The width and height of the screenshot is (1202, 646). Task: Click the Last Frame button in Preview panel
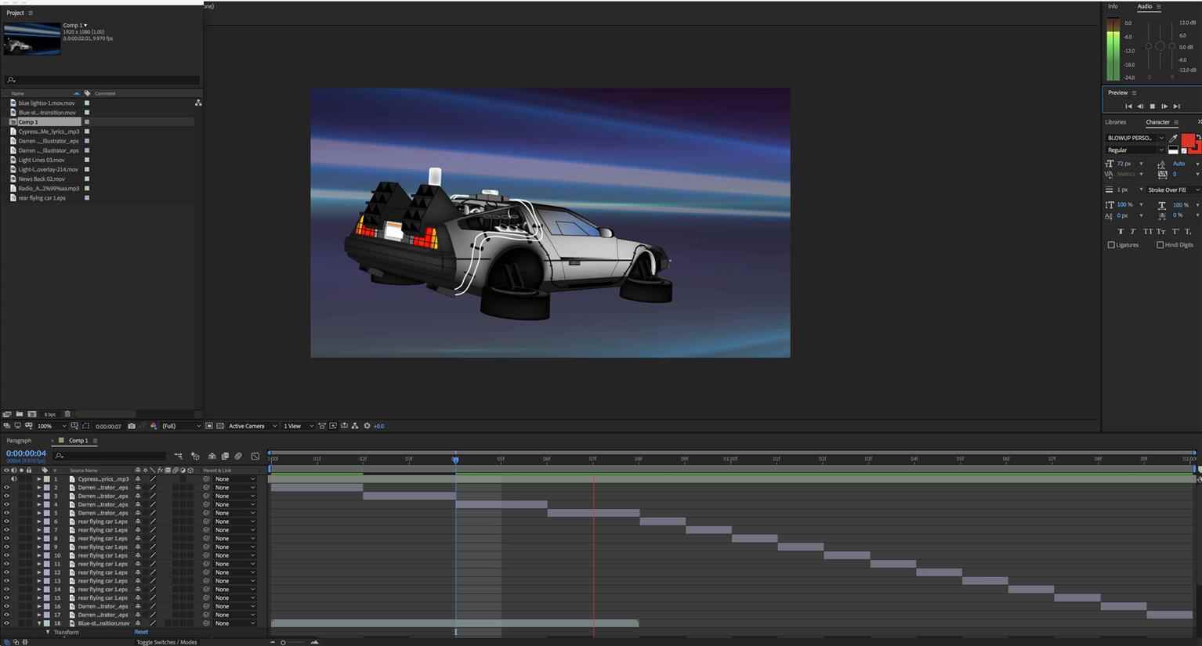1176,106
